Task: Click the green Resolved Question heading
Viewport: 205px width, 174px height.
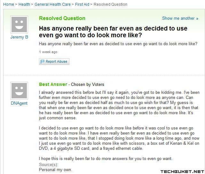Action: coord(62,18)
